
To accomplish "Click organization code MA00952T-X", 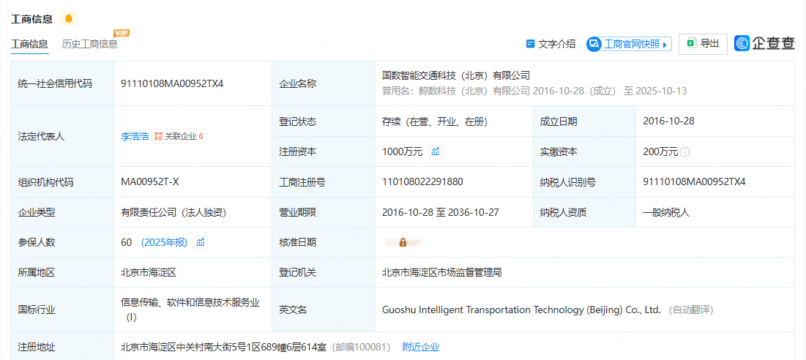I will [150, 181].
